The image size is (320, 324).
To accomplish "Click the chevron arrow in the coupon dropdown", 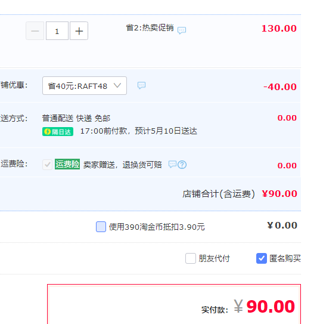I will point(117,85).
